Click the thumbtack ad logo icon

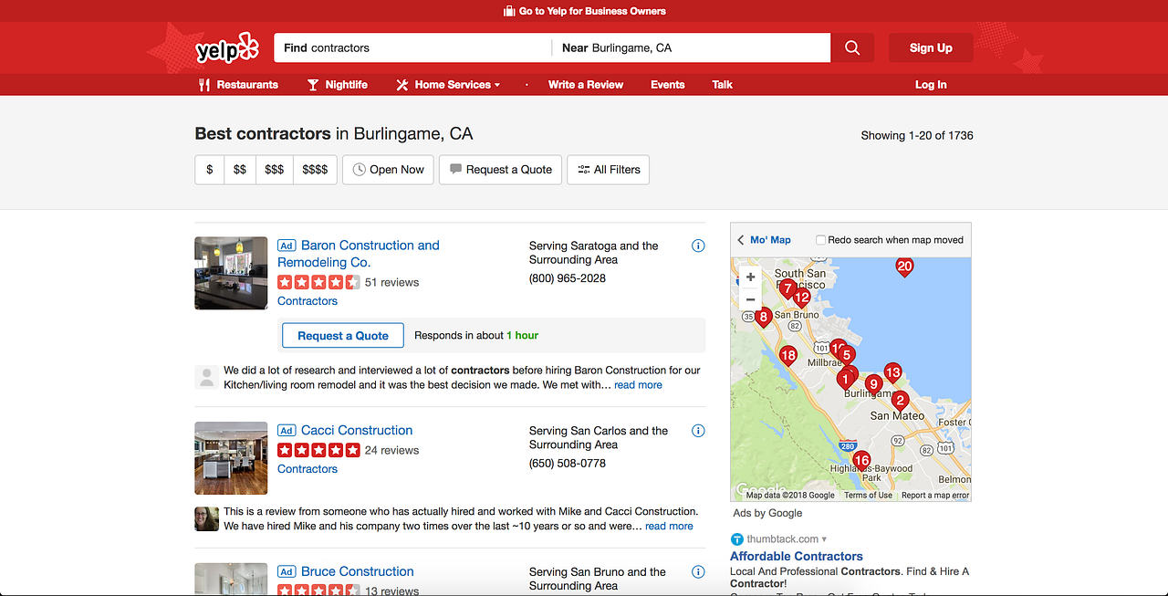coord(737,539)
